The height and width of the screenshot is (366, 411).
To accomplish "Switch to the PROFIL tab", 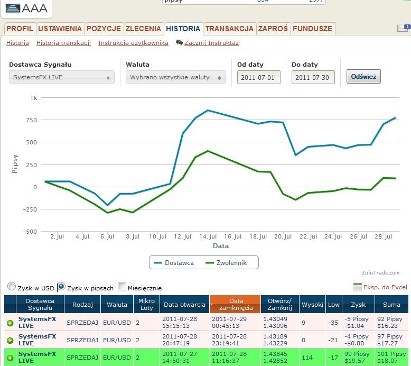I will pyautogui.click(x=20, y=29).
